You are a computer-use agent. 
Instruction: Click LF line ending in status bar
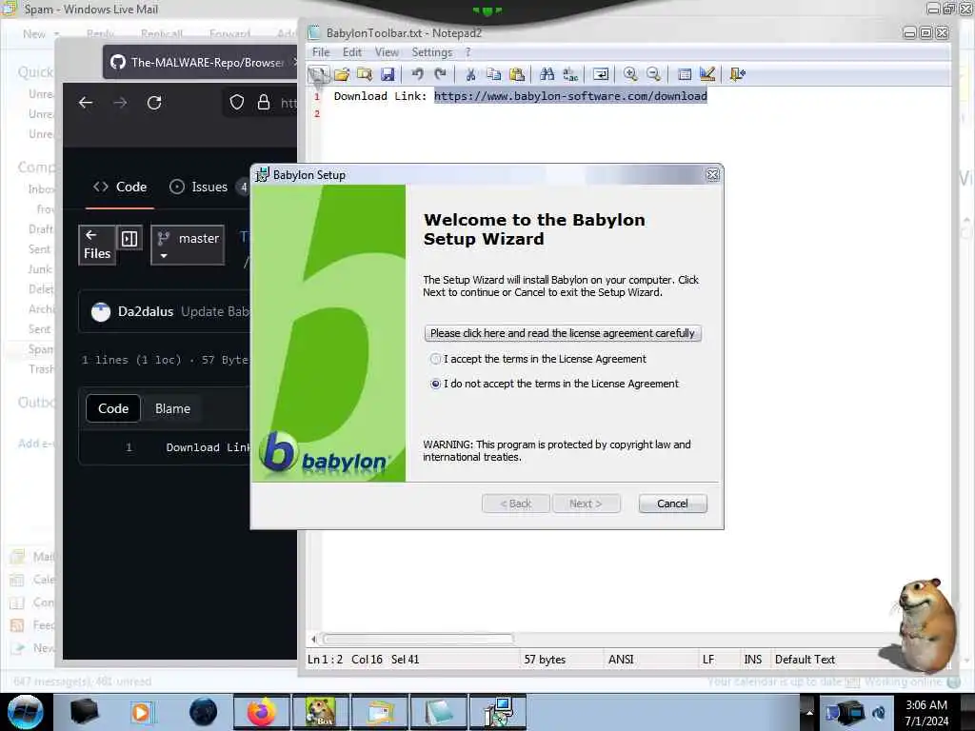[708, 660]
